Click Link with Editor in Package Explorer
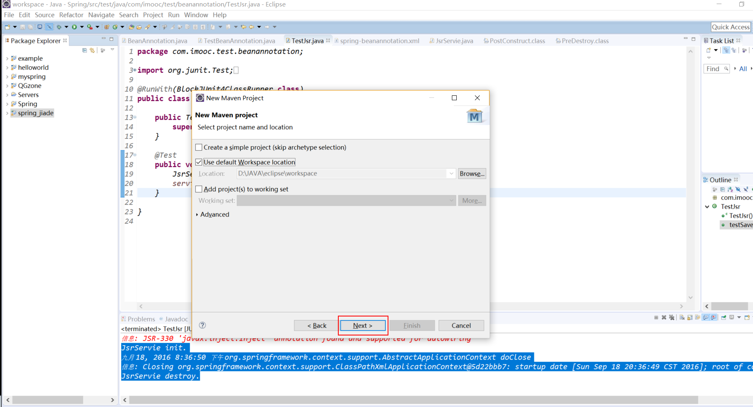The width and height of the screenshot is (753, 407). point(93,50)
